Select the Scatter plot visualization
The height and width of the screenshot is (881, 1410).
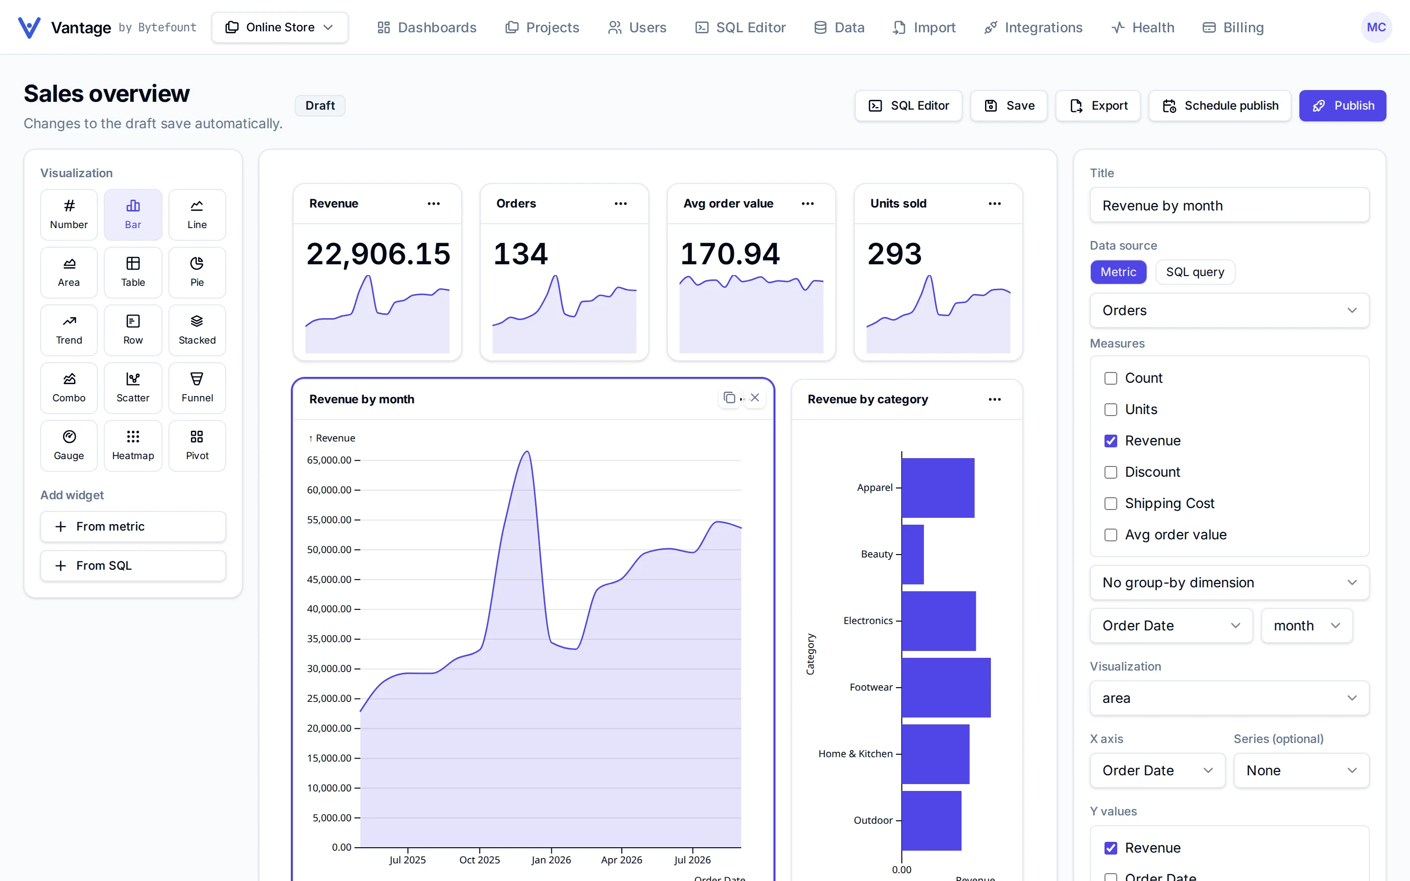pyautogui.click(x=133, y=388)
